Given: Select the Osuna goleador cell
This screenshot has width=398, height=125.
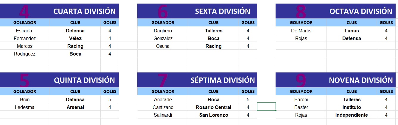Looking at the screenshot, I should point(163,46).
